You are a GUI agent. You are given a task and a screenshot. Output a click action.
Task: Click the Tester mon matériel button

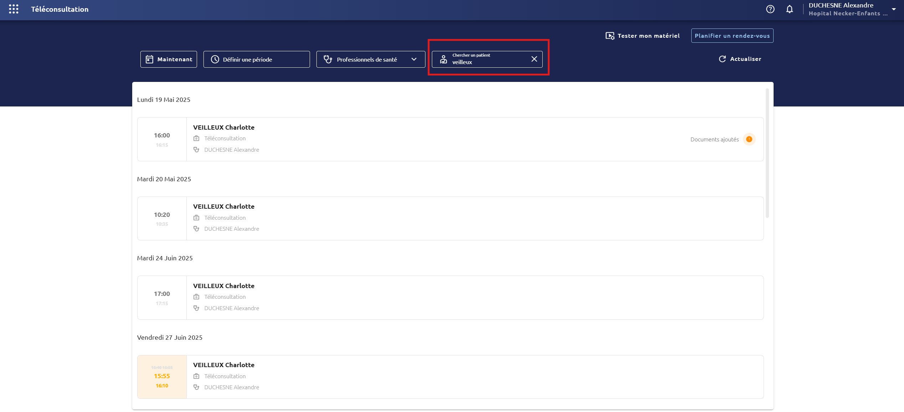coord(642,36)
